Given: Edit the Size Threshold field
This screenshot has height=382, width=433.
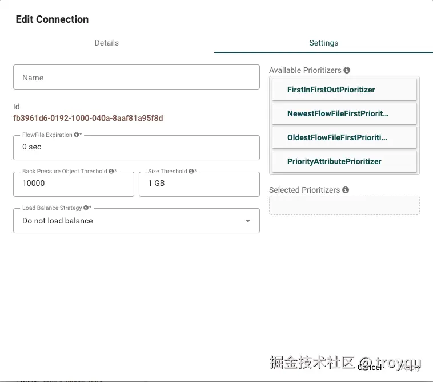Looking at the screenshot, I should coord(199,184).
